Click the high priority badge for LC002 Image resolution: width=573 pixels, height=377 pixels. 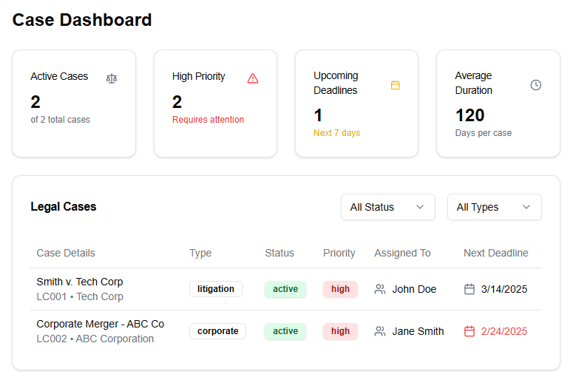pos(340,331)
